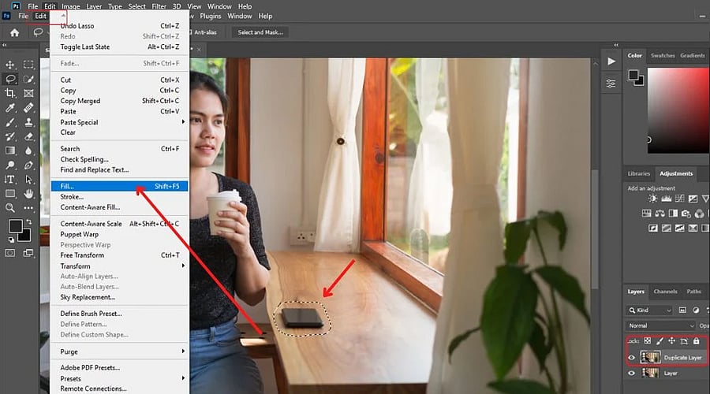Select the Clone Stamp tool
The height and width of the screenshot is (394, 710).
coord(28,122)
